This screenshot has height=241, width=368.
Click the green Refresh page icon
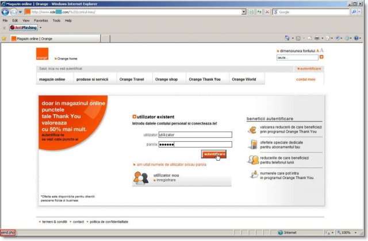(x=251, y=12)
